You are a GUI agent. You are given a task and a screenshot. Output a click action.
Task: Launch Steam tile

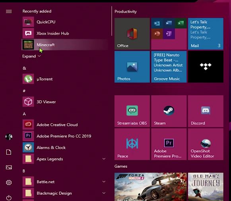pos(169,111)
